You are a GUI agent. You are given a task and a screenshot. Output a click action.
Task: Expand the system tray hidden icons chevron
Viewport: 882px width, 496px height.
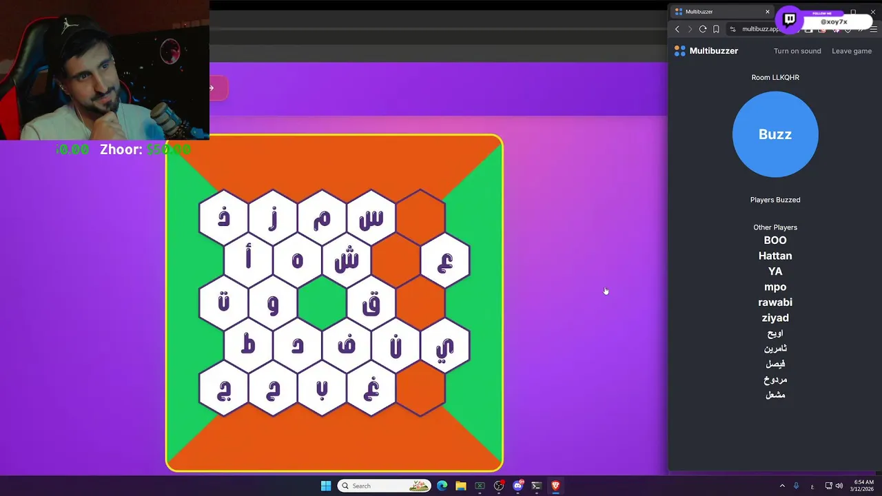click(782, 486)
